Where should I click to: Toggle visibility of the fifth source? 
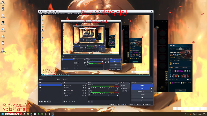tap(83, 95)
